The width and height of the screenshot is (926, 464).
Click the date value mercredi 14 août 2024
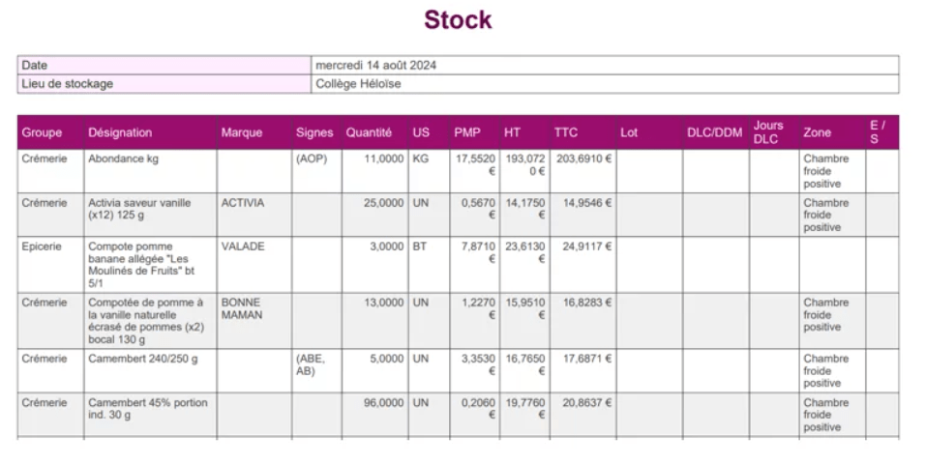pos(375,66)
